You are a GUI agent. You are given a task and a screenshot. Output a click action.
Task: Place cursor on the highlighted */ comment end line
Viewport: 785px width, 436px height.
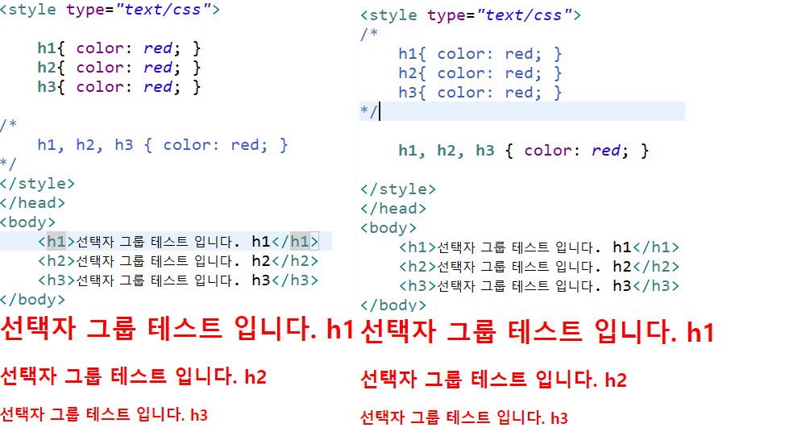pyautogui.click(x=522, y=111)
